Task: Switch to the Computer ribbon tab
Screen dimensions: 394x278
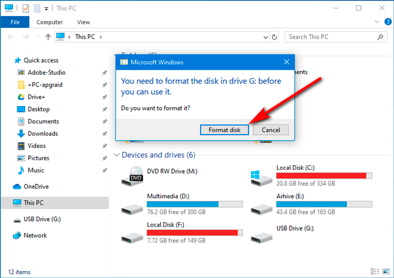Action: [50, 22]
